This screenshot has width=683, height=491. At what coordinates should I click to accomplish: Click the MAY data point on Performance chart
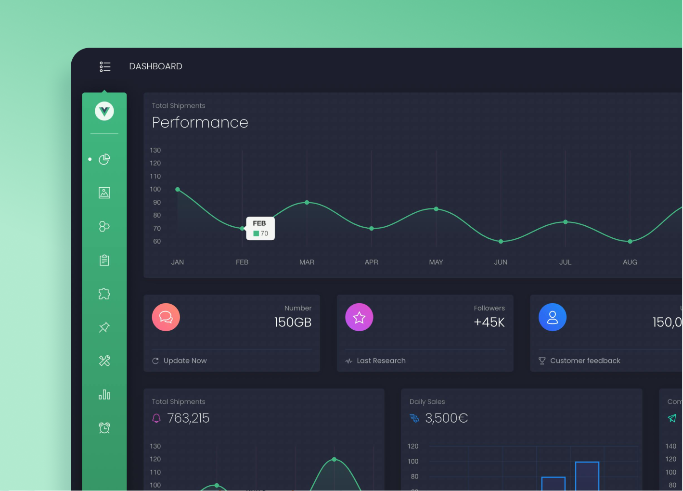436,209
